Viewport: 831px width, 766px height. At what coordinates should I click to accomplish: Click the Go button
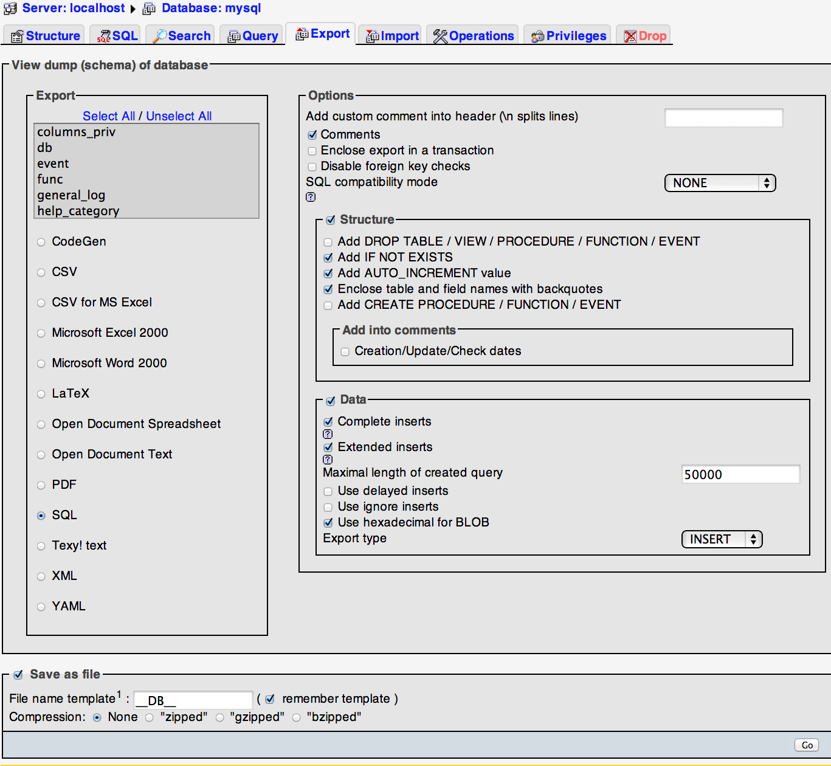click(807, 745)
